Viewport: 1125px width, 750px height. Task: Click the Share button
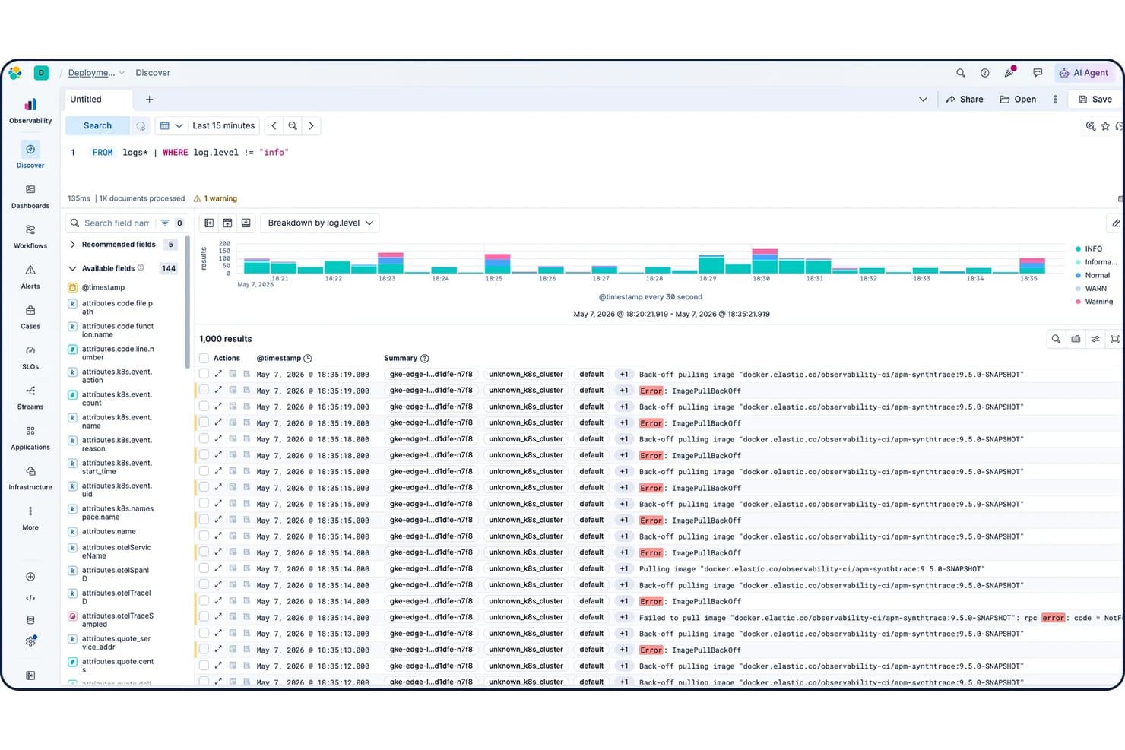pos(965,100)
